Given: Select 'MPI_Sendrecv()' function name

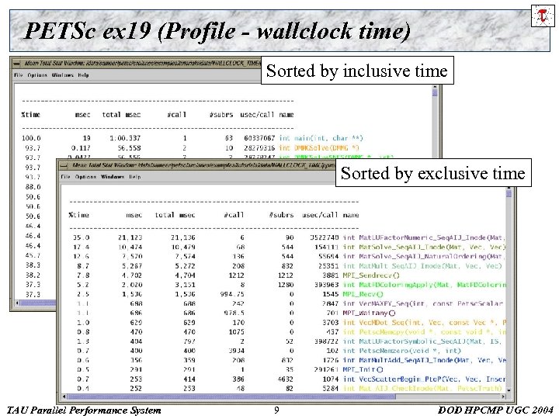Looking at the screenshot, I should point(371,275).
